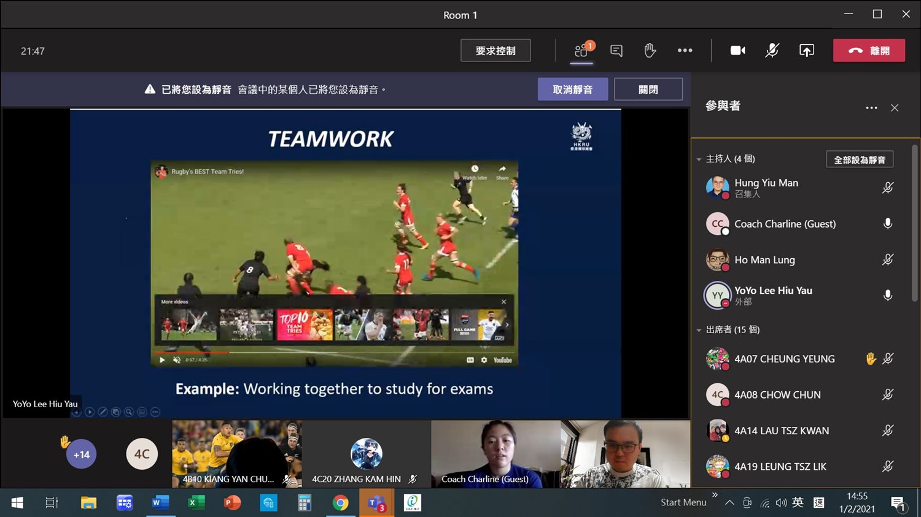
Task: Open Task View on the taskbar
Action: point(52,503)
